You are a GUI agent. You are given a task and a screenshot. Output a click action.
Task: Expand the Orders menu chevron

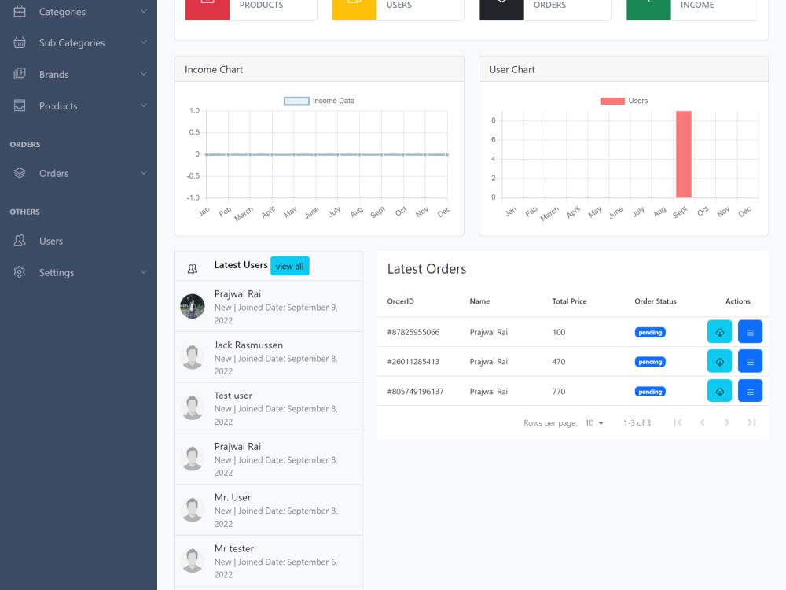(x=143, y=173)
